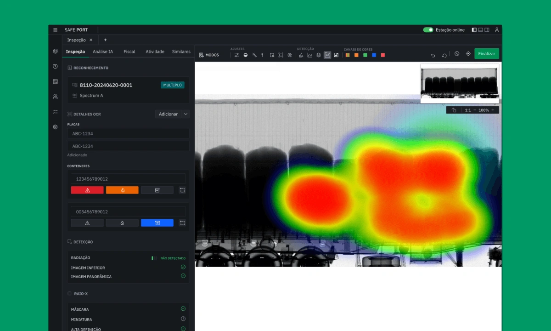Click the stacked layers icon in Detecção
This screenshot has height=331, width=551.
(x=319, y=55)
